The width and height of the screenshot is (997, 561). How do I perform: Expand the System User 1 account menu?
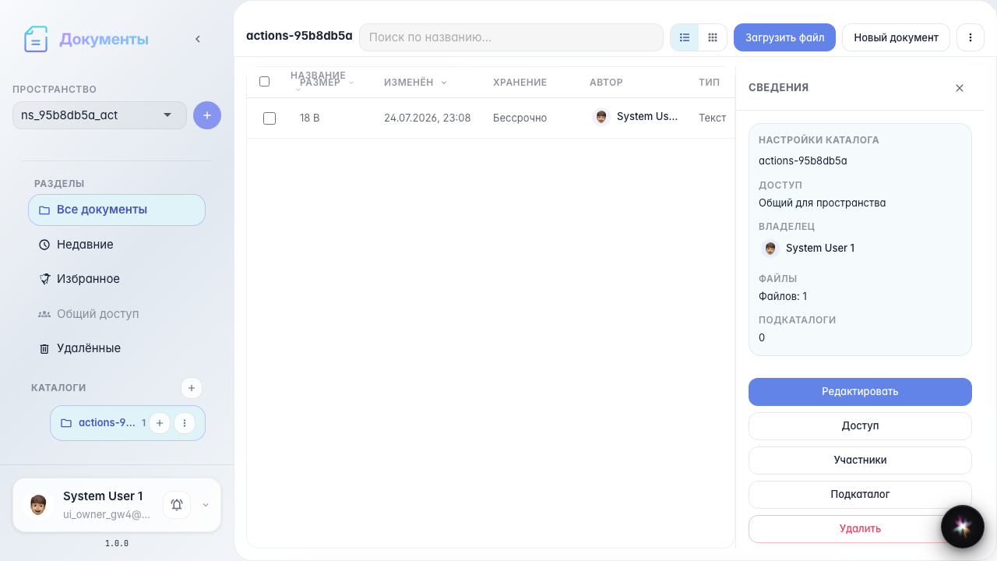(206, 505)
